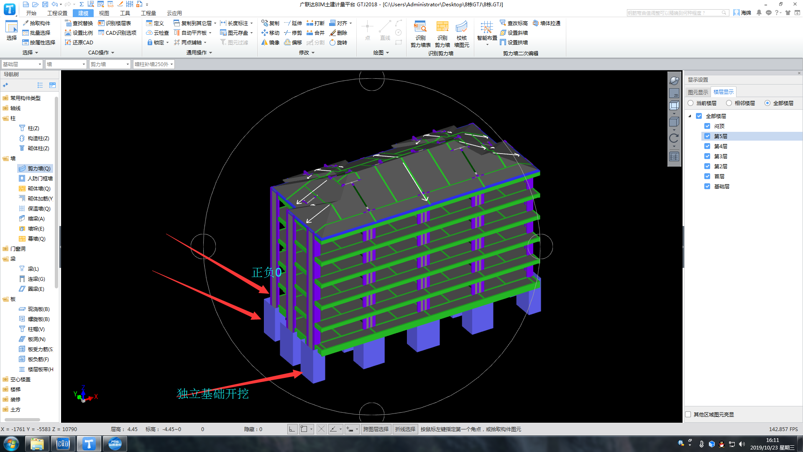This screenshot has height=452, width=803.
Task: Click the 折线选择 button
Action: click(405, 429)
